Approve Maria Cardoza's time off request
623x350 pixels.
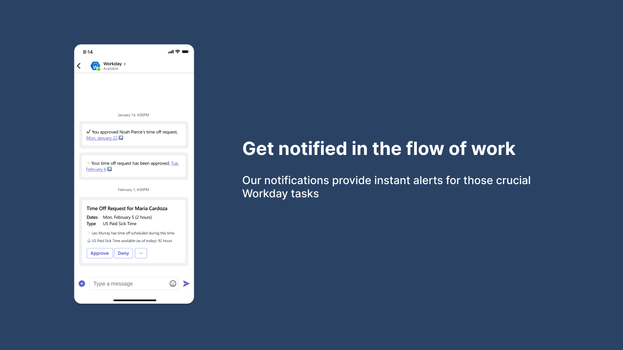[x=99, y=253]
